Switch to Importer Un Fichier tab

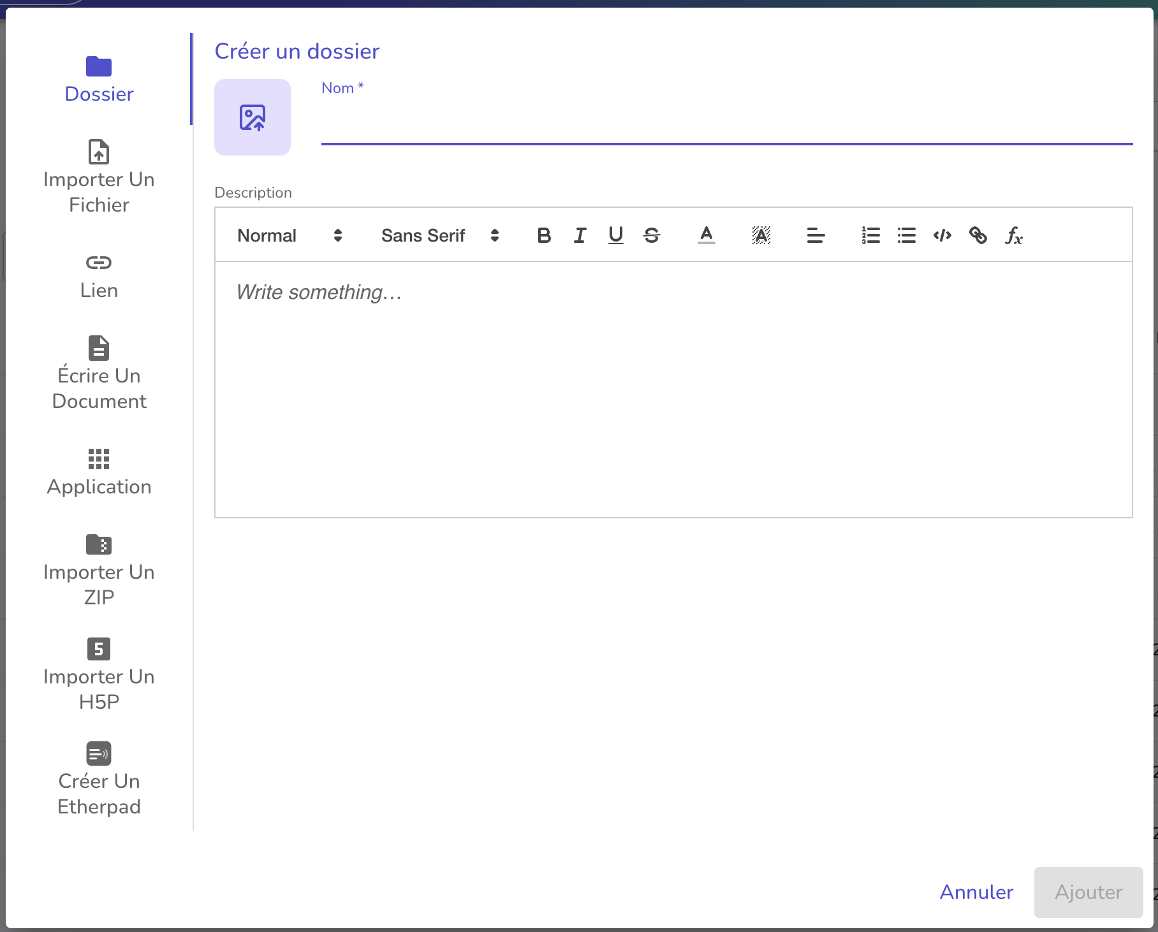click(x=99, y=177)
